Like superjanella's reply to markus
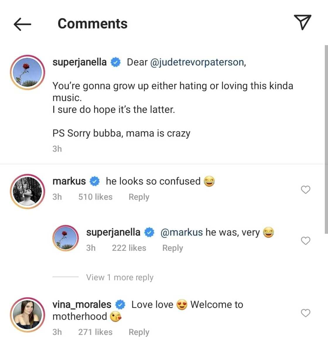Screen dimensions: 328x350 pyautogui.click(x=305, y=241)
